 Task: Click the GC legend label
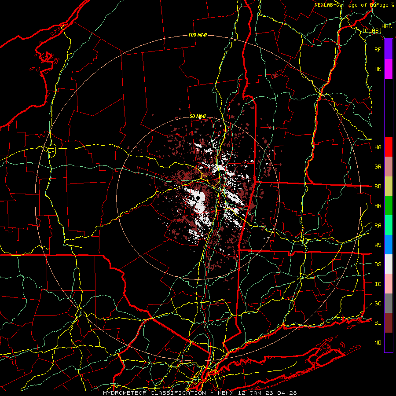coord(378,304)
